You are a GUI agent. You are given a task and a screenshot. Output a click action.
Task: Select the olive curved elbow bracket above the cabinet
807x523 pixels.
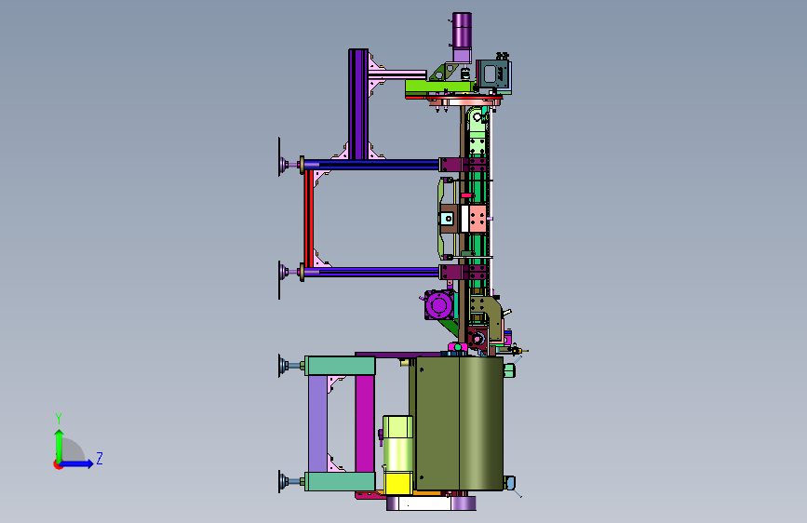coord(493,317)
